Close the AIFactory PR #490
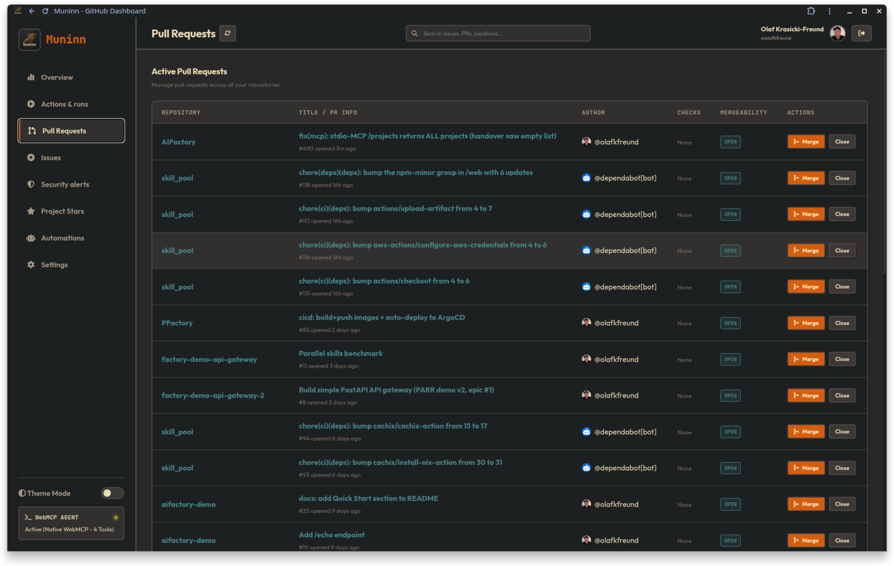Viewport: 894px width, 566px height. coord(841,142)
